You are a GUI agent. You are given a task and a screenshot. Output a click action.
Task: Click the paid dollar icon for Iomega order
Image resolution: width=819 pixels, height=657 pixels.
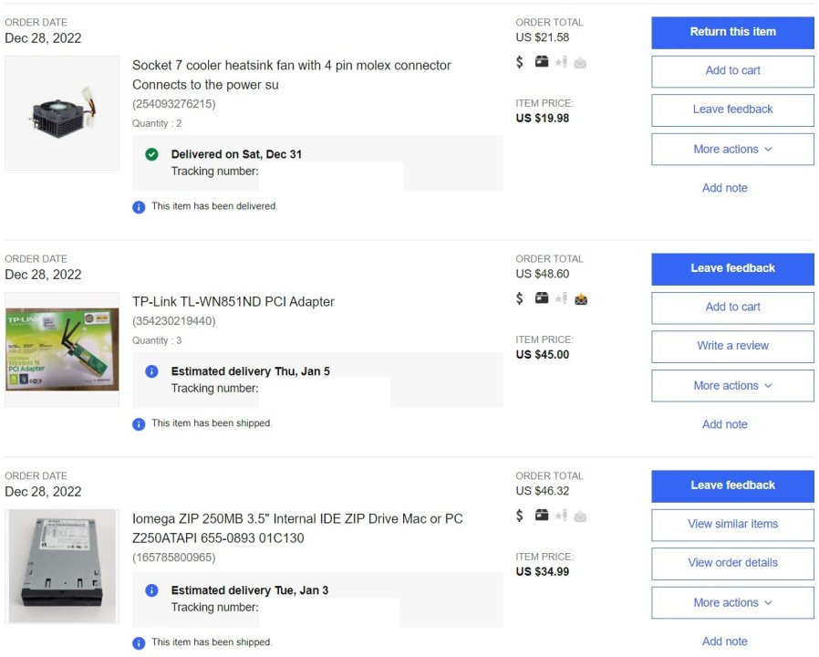pyautogui.click(x=520, y=516)
